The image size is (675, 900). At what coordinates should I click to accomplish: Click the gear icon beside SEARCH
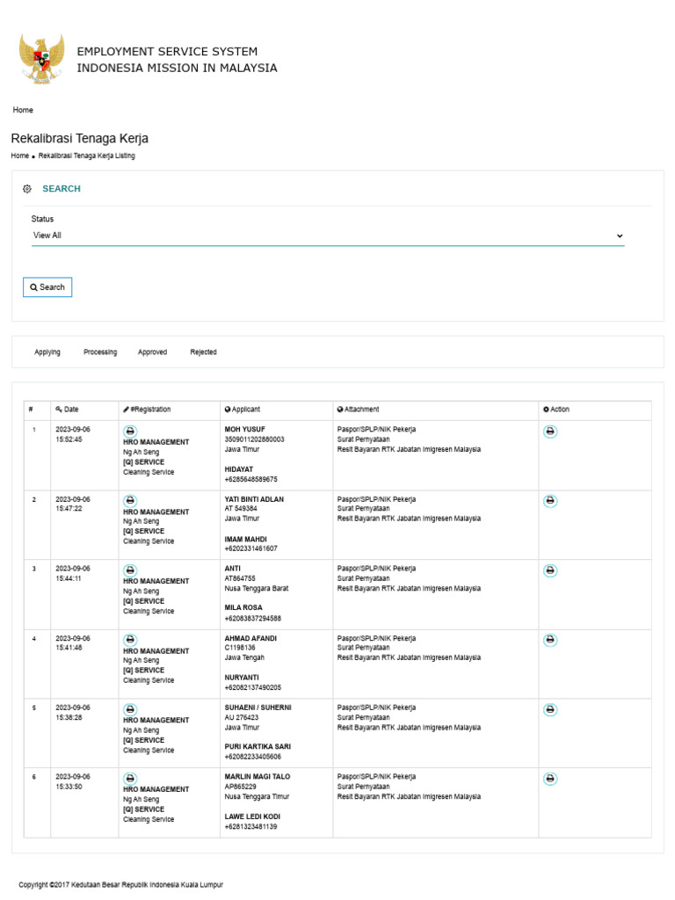pos(27,189)
